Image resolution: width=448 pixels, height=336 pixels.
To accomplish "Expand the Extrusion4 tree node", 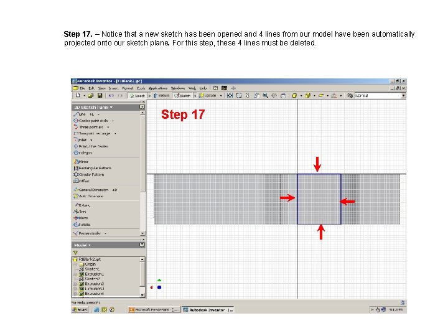I will coord(75,294).
